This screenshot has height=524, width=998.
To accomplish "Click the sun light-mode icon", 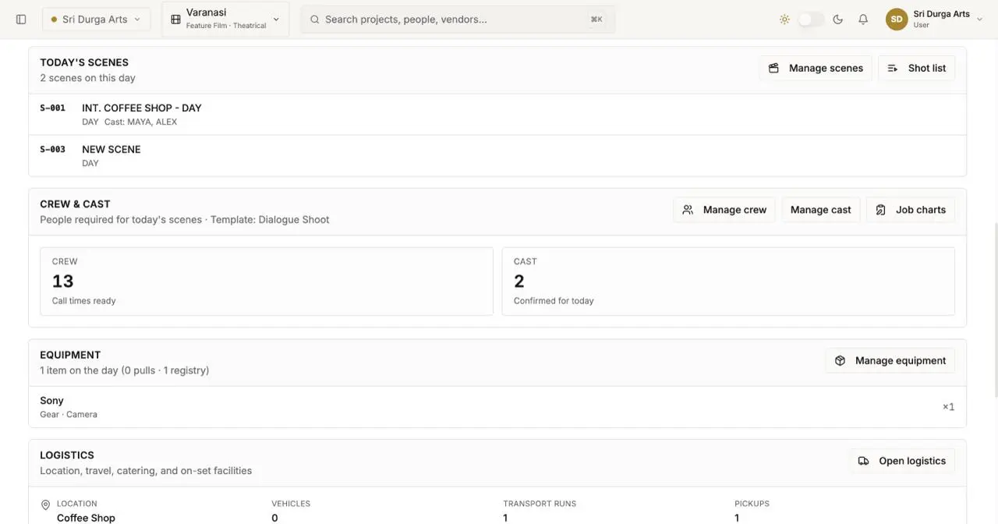I will click(784, 19).
